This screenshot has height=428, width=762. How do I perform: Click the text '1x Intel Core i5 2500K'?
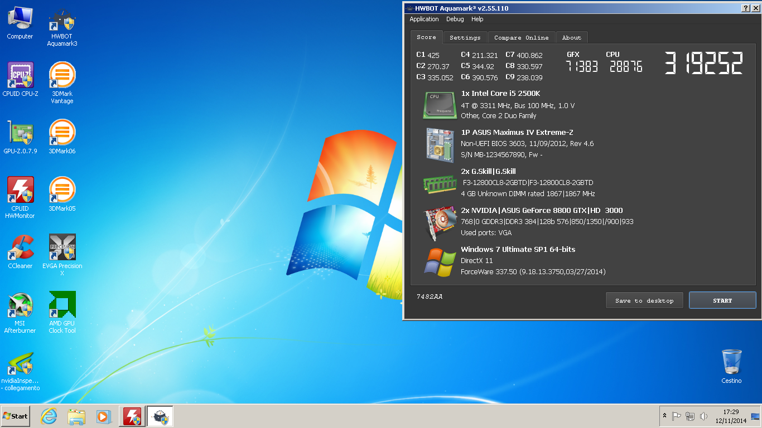[x=500, y=94]
